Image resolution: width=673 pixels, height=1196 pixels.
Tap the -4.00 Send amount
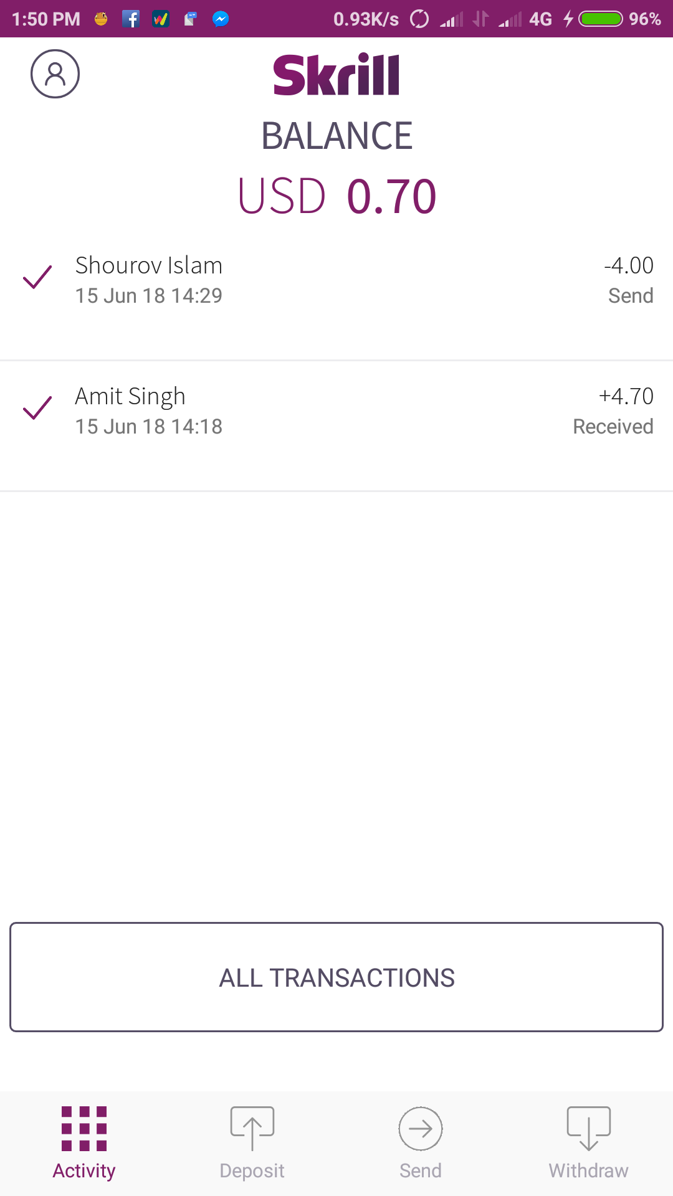(x=628, y=266)
